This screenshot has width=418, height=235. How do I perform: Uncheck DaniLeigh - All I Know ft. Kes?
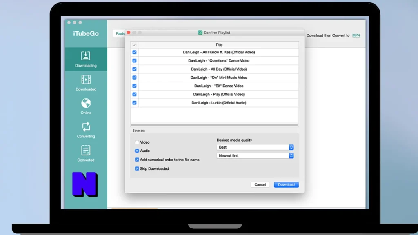pos(134,52)
